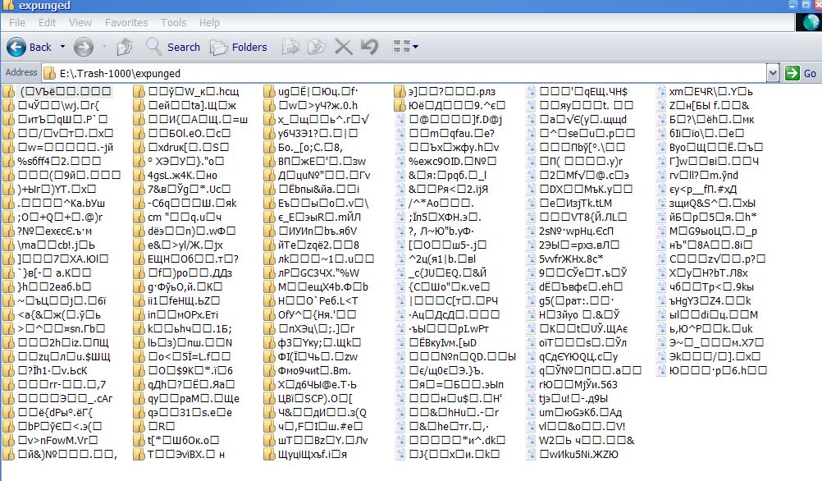822x481 pixels.
Task: Click the Back arrow icon
Action: pos(16,48)
